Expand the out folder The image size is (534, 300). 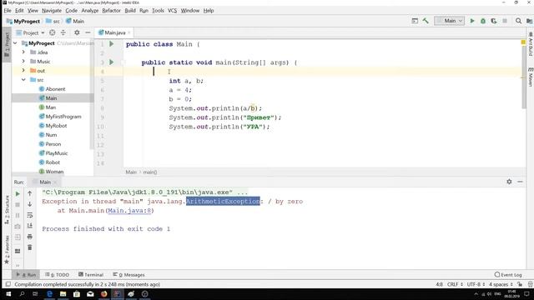pos(23,71)
